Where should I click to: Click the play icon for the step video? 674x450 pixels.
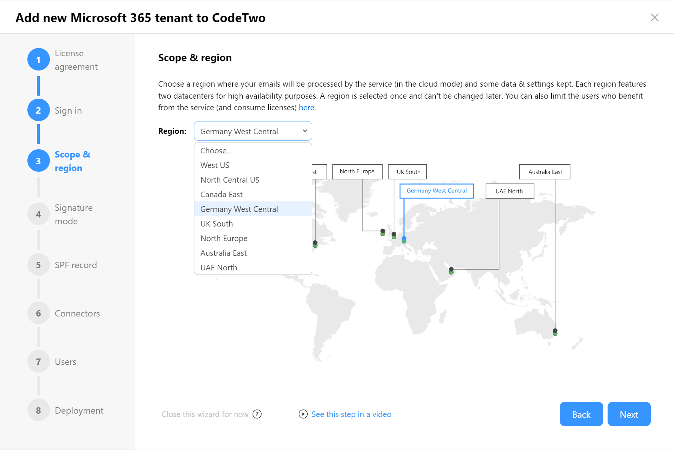(x=303, y=414)
